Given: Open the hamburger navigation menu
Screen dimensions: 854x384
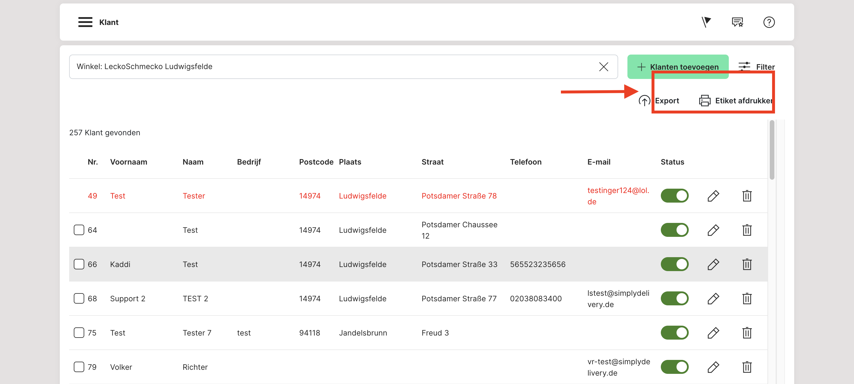Looking at the screenshot, I should pos(85,22).
